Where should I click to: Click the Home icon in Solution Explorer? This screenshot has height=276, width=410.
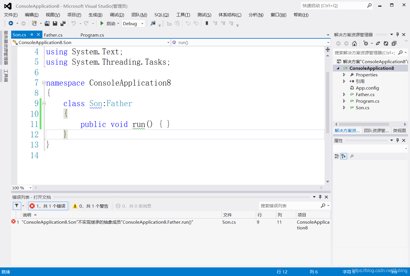pos(354,43)
